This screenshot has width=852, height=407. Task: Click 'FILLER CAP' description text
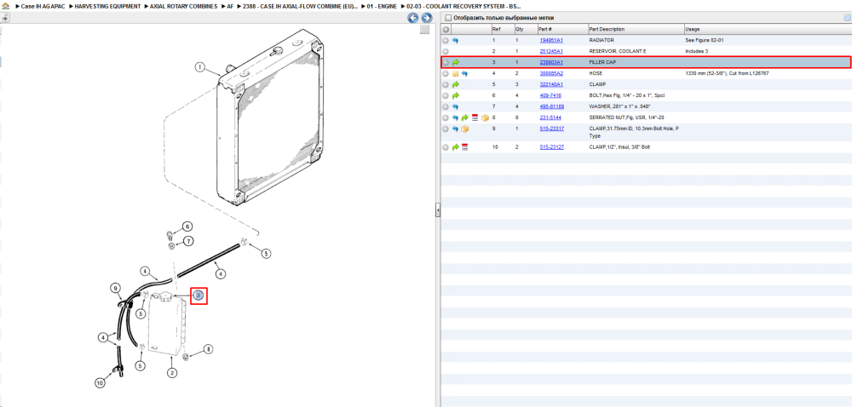[602, 62]
